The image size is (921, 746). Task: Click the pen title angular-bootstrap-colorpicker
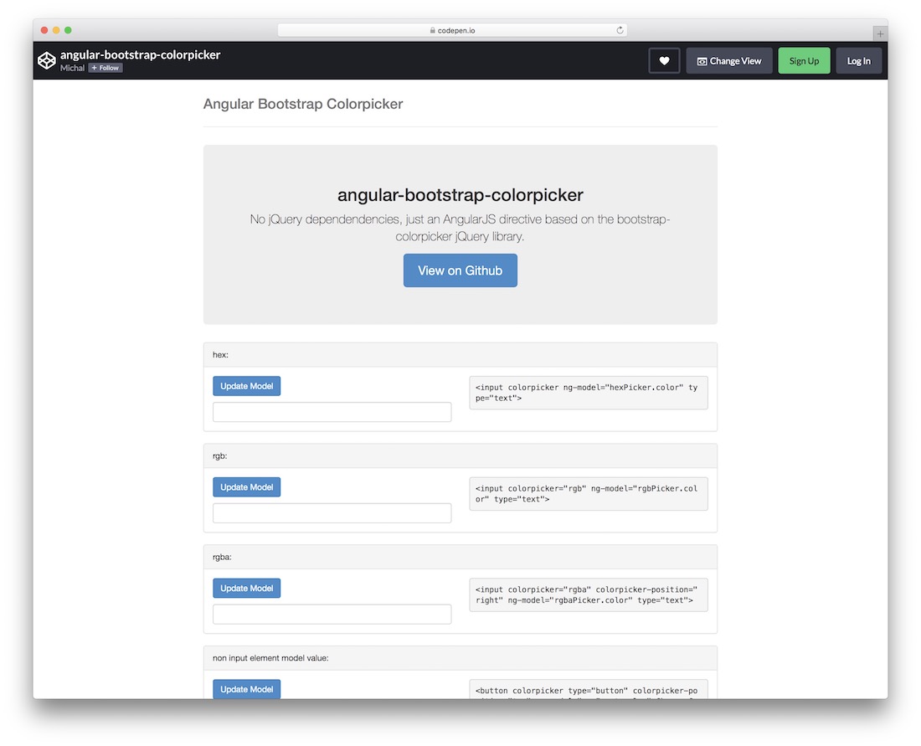pyautogui.click(x=140, y=54)
